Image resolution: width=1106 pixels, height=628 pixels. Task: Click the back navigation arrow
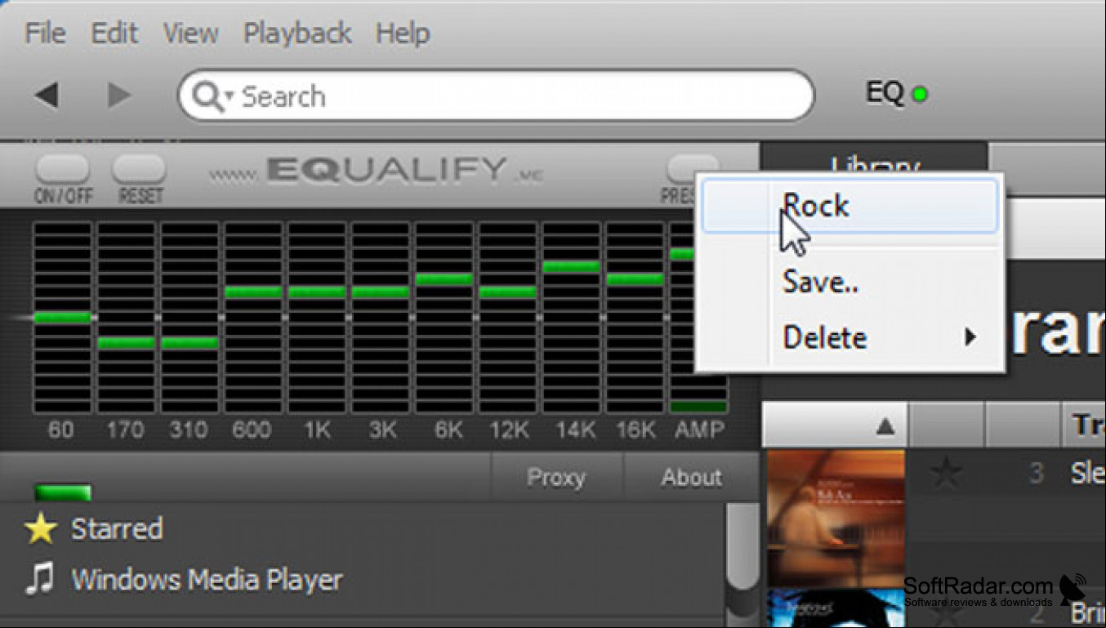tap(47, 96)
